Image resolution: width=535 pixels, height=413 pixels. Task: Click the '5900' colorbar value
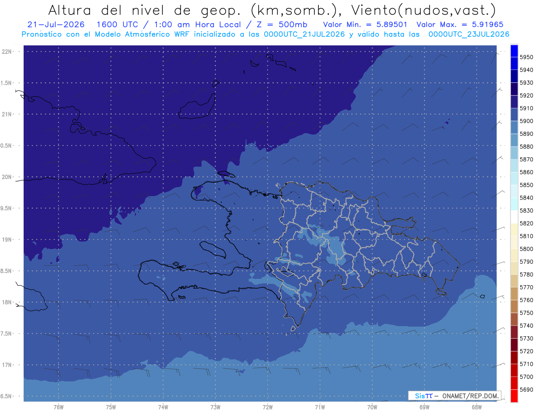tap(526, 121)
